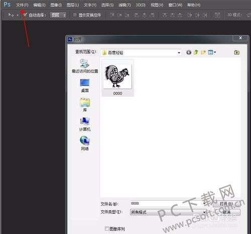Screen dimensions: 251x234
Task: Open the 文字(Y) menu
Action: [x=90, y=5]
